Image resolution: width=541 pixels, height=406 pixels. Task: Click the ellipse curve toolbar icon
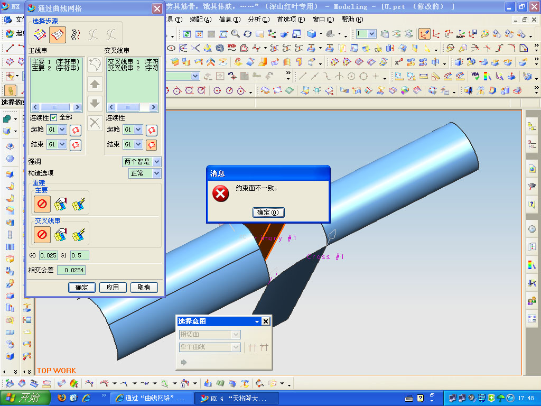point(172,48)
